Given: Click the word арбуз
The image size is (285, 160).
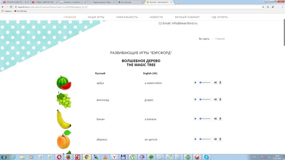Looking at the screenshot, I should [100, 83].
